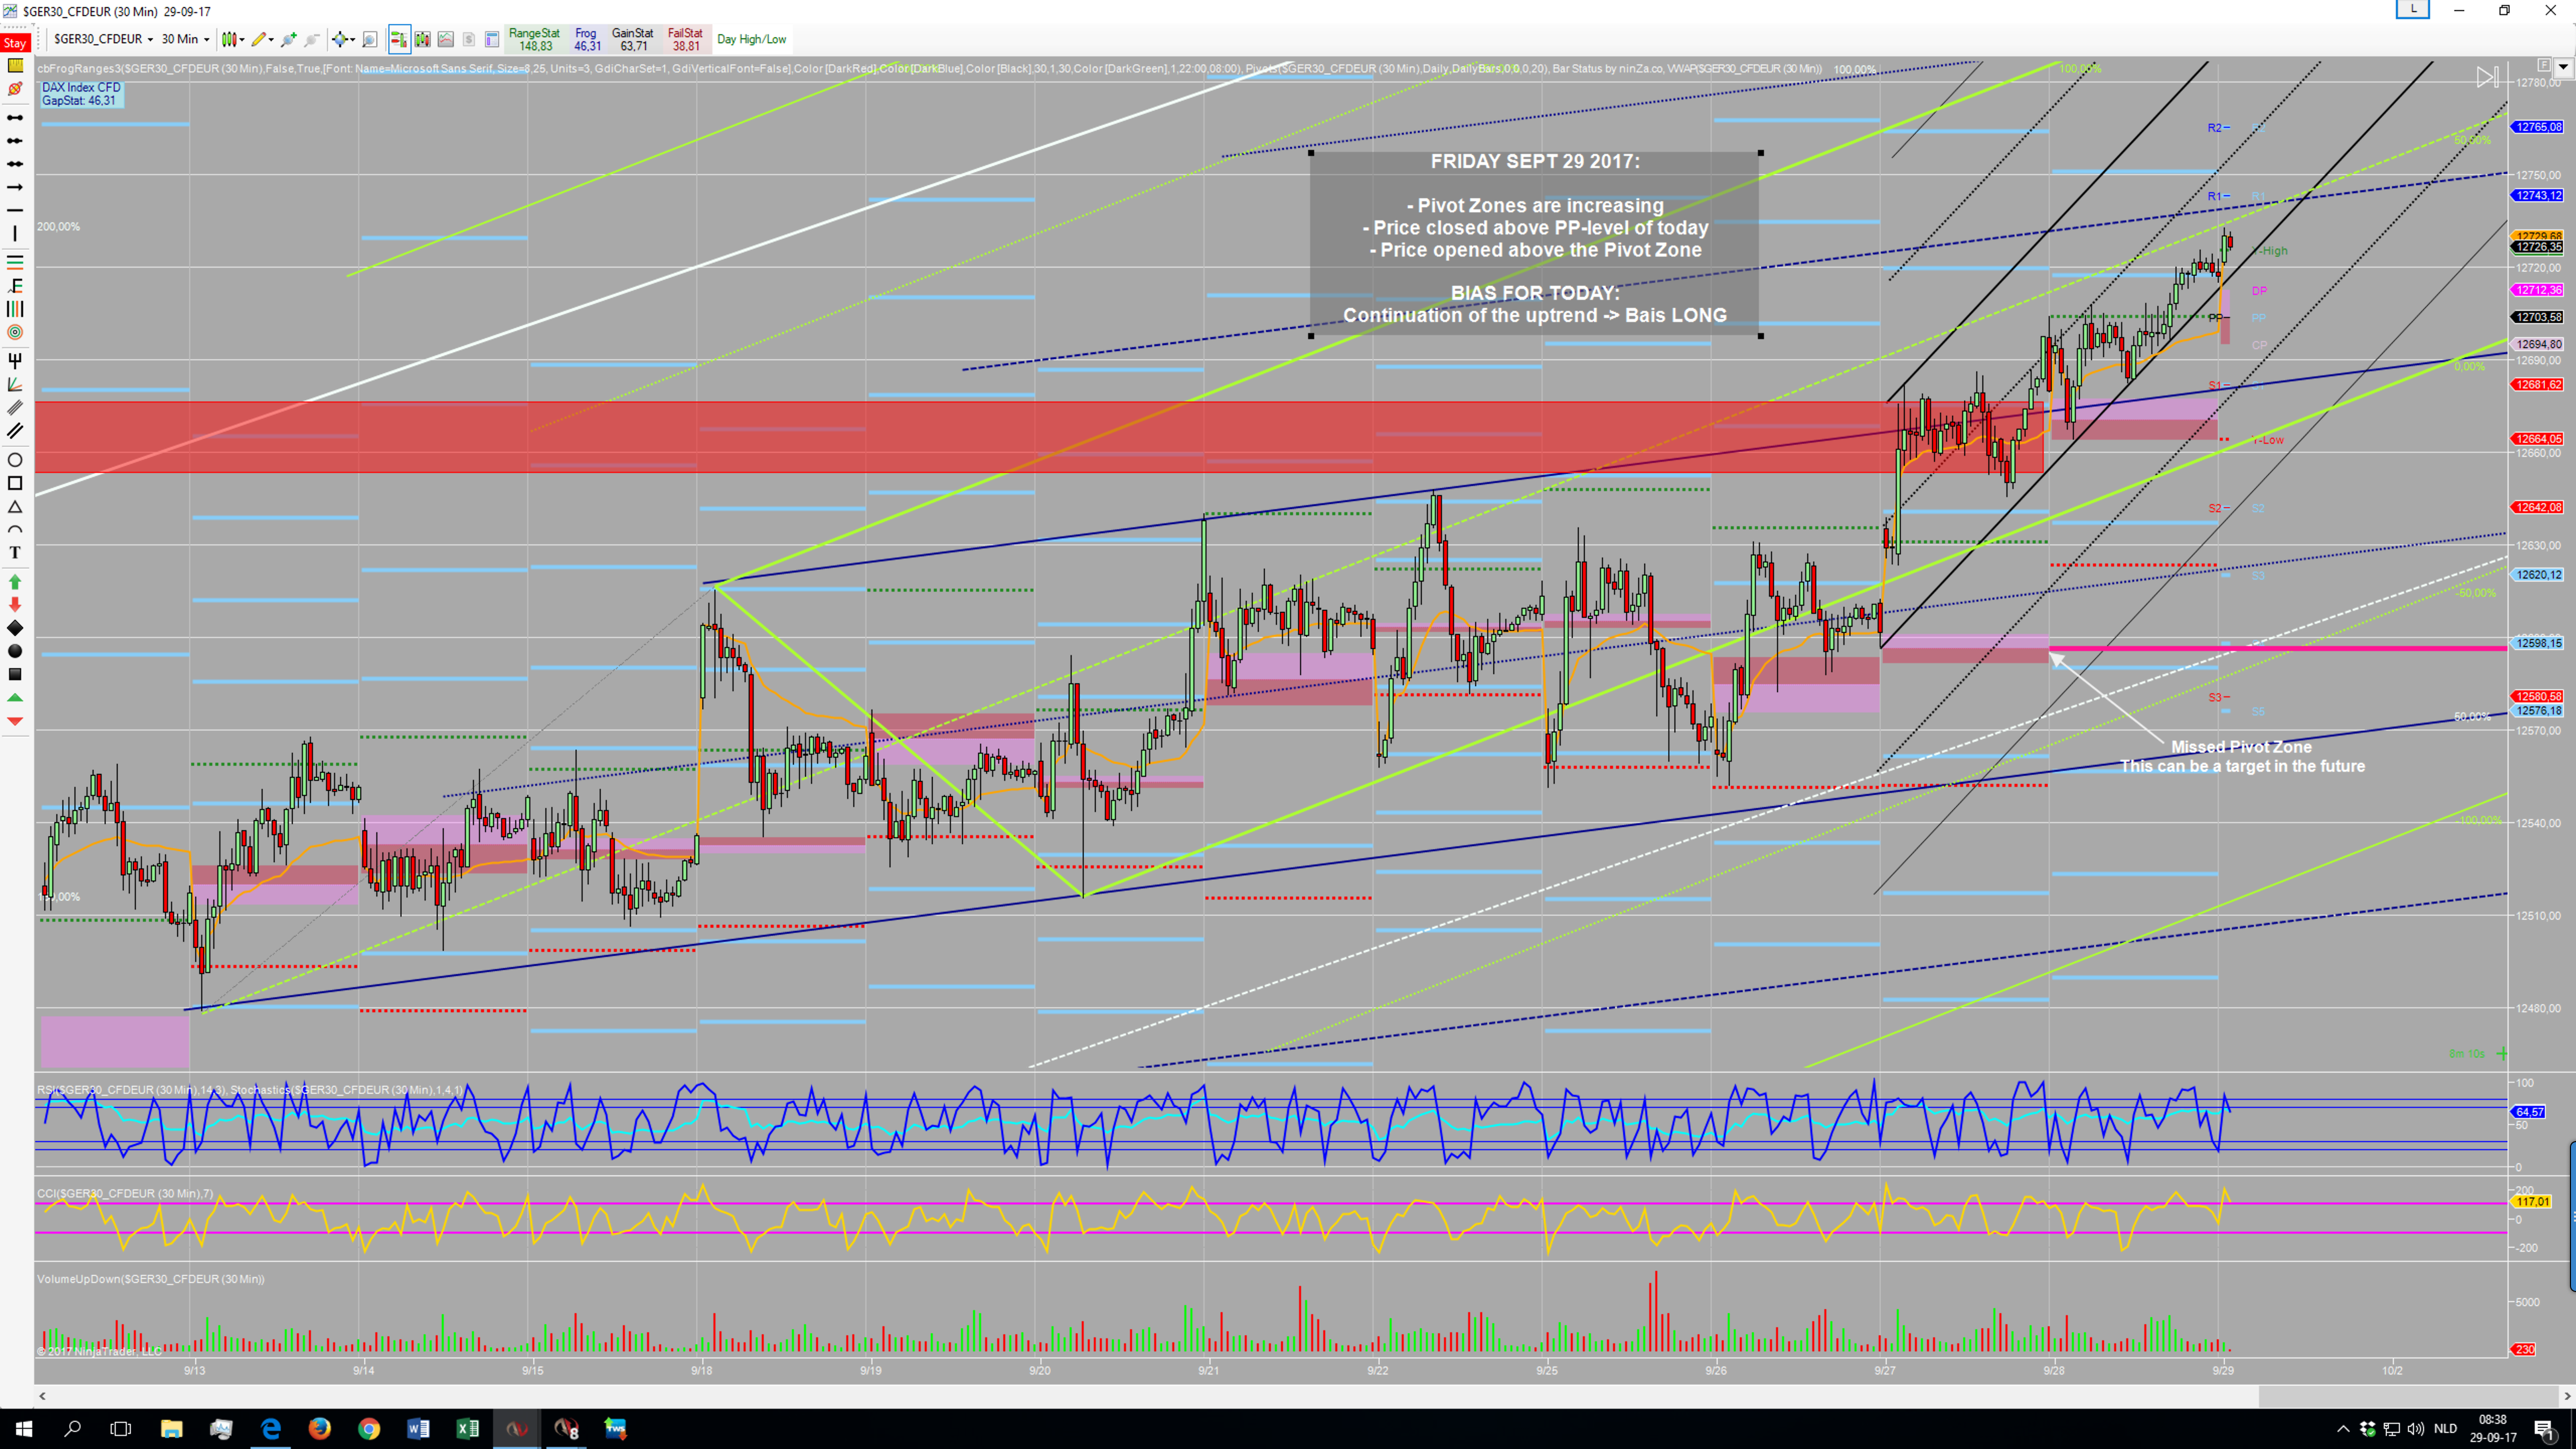This screenshot has height=1449, width=2576.
Task: Click the Zoom In toolbar icon
Action: [289, 39]
